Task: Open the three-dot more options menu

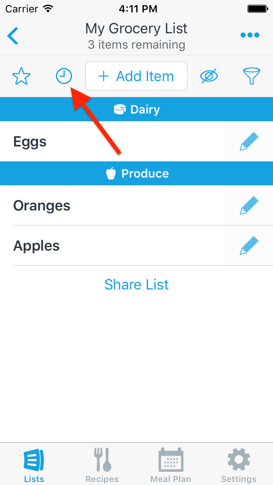Action: (250, 35)
